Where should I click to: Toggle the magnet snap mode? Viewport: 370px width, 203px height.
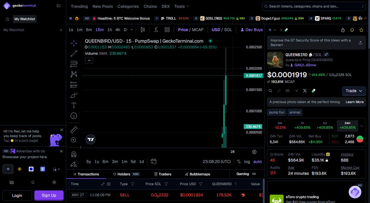[x=74, y=154]
